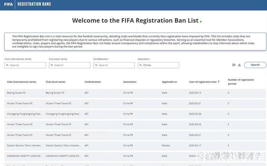Click the FIFA logo in header

point(8,4)
